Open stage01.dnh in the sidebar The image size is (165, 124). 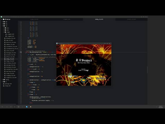point(11,34)
